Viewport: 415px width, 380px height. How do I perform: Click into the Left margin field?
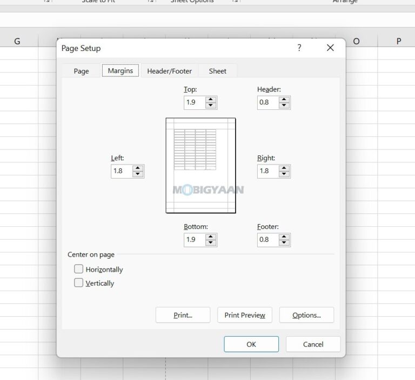click(122, 171)
